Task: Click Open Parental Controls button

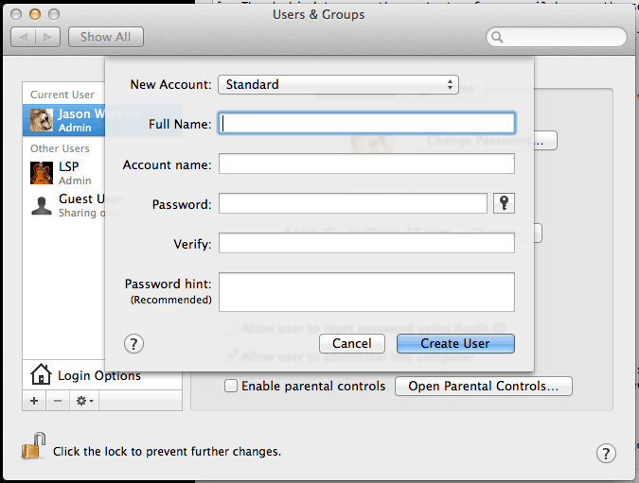Action: click(484, 386)
